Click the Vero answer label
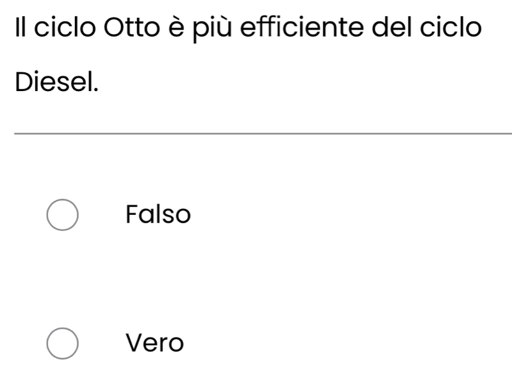The image size is (512, 370). pyautogui.click(x=154, y=343)
